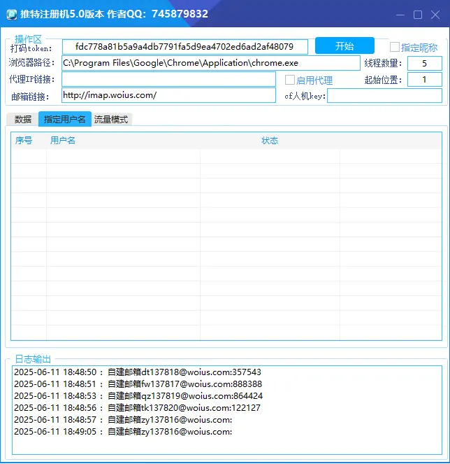Viewport: 450px width, 464px height.
Task: Enable the 指定昵称 checkbox
Action: (x=395, y=47)
